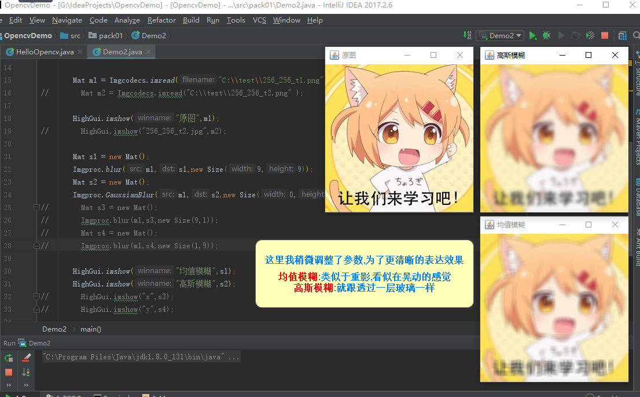
Task: Open the Window menu
Action: (x=286, y=20)
